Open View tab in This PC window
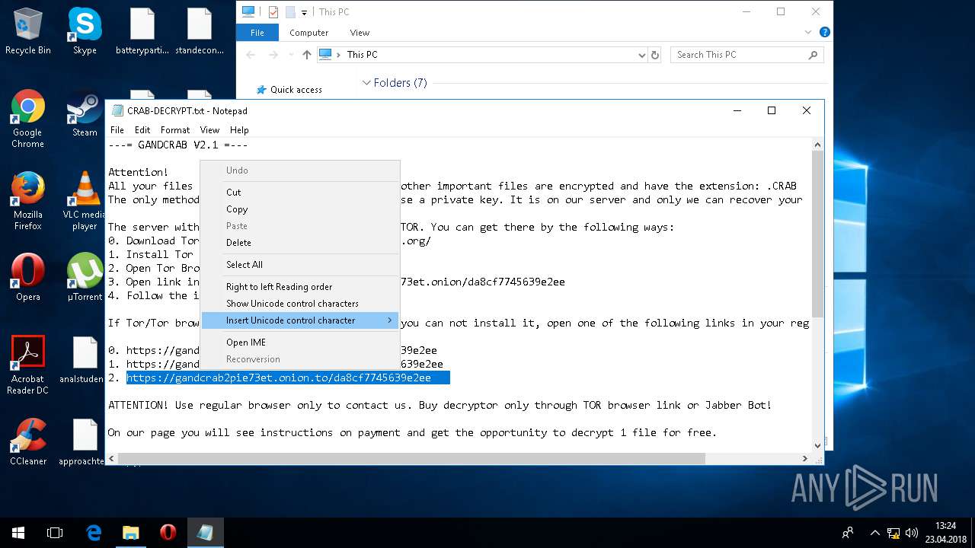This screenshot has width=975, height=548. tap(360, 33)
